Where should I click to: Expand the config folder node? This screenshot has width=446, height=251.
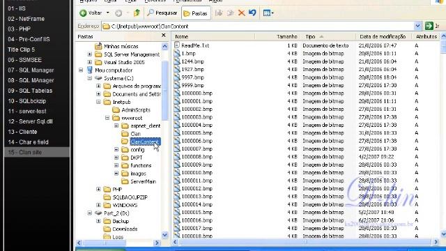coord(116,149)
